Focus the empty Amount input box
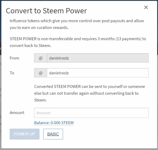This screenshot has height=150, width=158. click(x=91, y=113)
